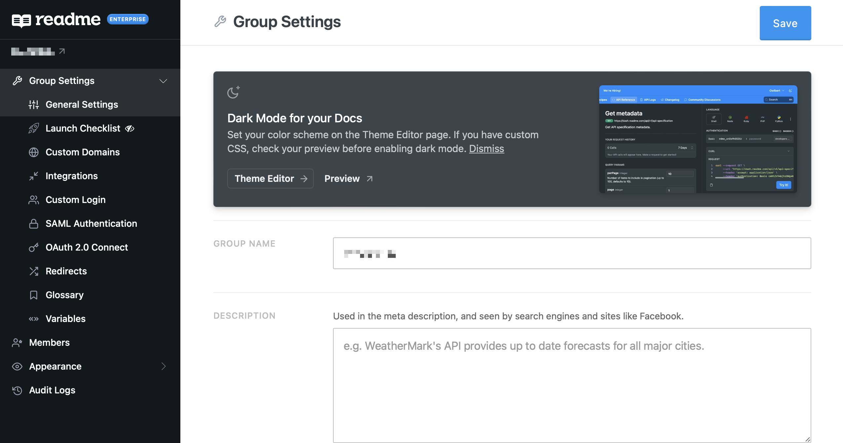The height and width of the screenshot is (443, 843).
Task: Click the Save button
Action: (785, 23)
